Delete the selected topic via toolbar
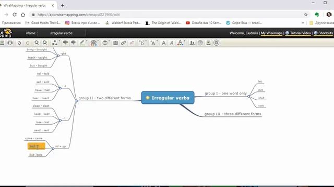 click(74, 43)
